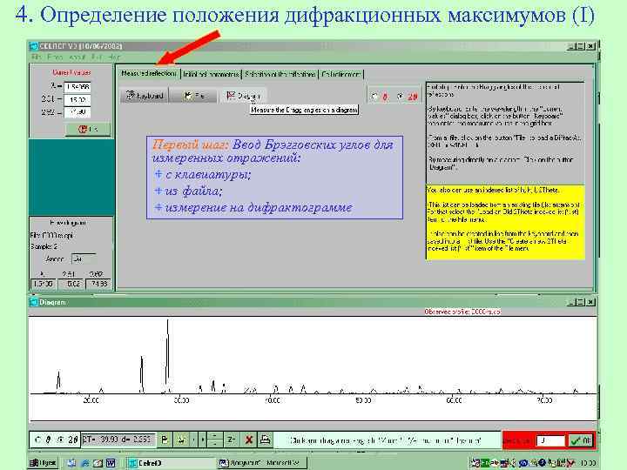Click the λ wavelength input field
627x470 pixels.
[x=78, y=87]
